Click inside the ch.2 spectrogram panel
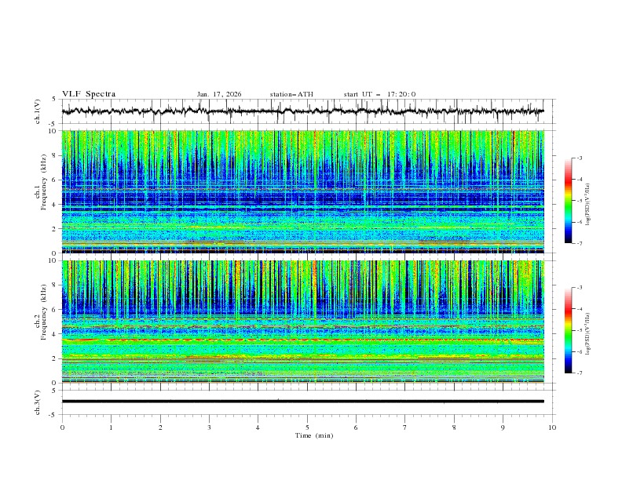This screenshot has width=622, height=480. pyautogui.click(x=303, y=322)
